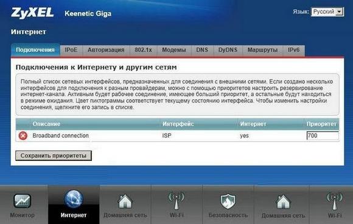Click the ISP interface cell

pyautogui.click(x=167, y=135)
